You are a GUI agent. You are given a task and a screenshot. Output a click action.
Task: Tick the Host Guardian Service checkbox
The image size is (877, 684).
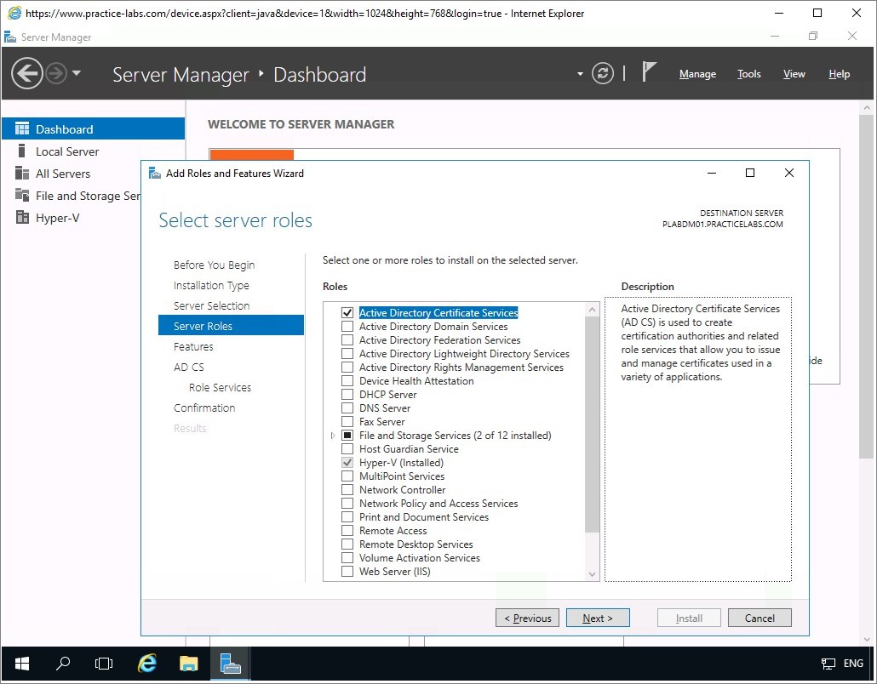[347, 448]
